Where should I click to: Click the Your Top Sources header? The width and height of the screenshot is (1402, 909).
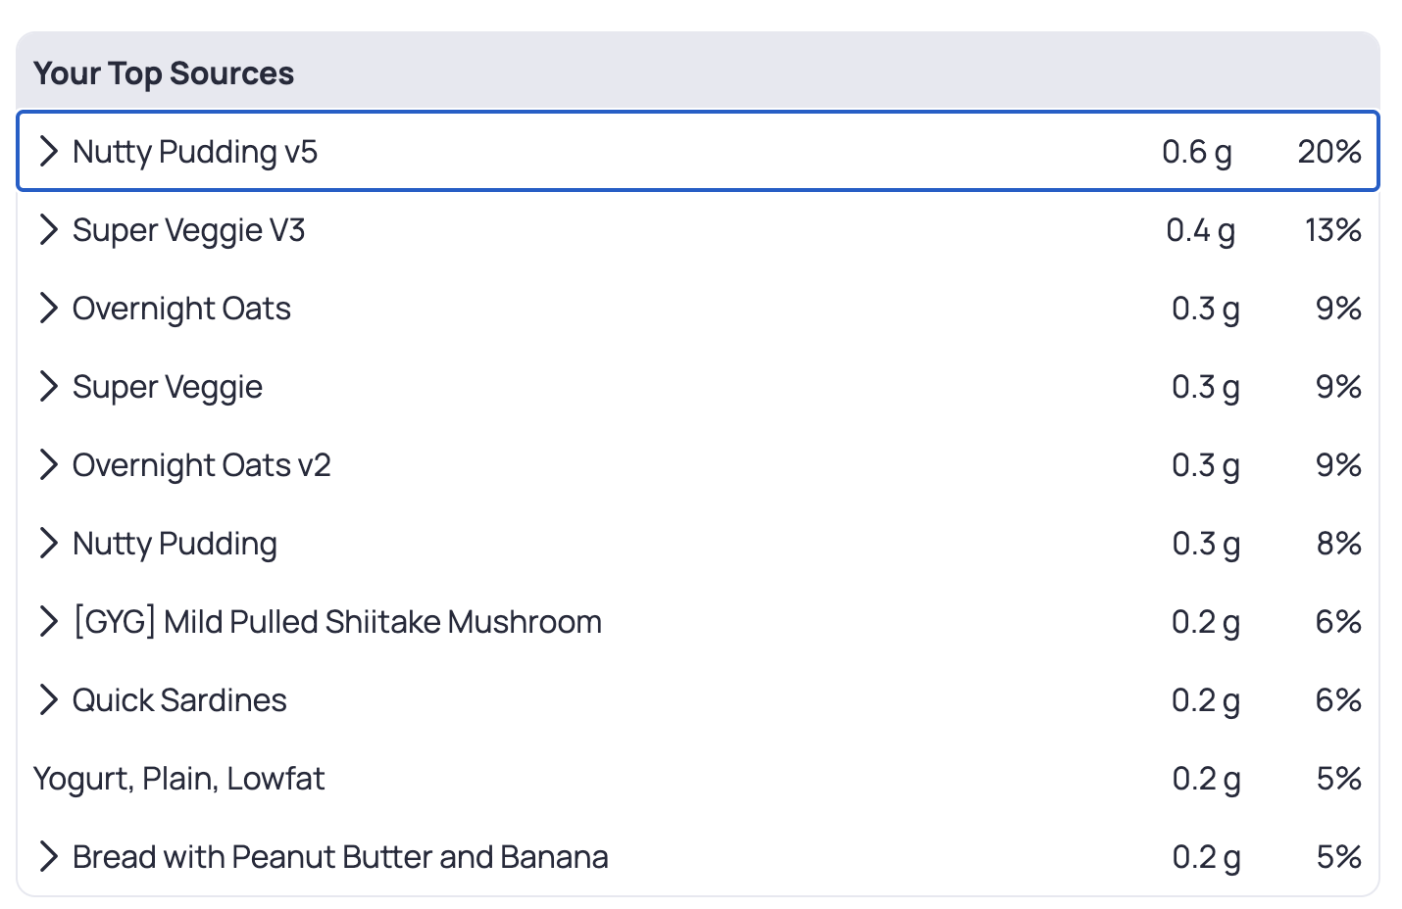pos(164,73)
